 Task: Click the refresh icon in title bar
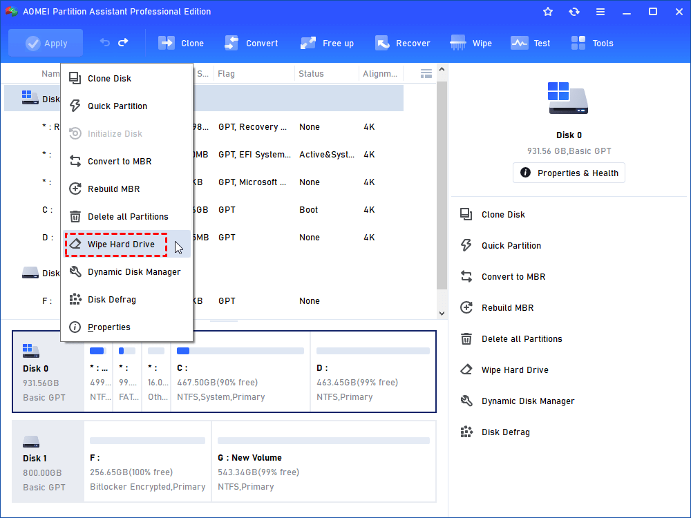[574, 12]
